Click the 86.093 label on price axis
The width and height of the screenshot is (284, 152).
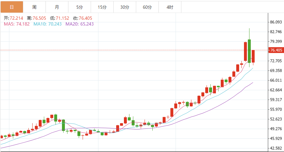(276, 22)
